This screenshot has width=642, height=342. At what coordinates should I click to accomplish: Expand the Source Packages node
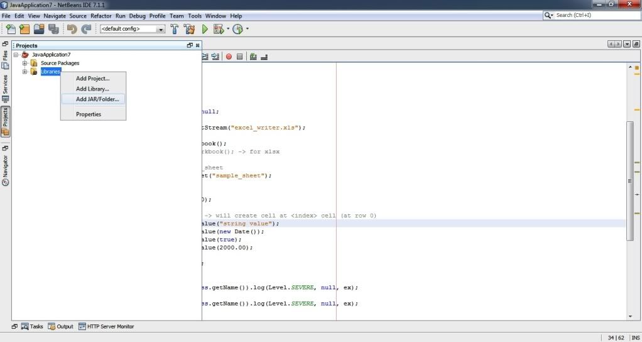tap(25, 63)
